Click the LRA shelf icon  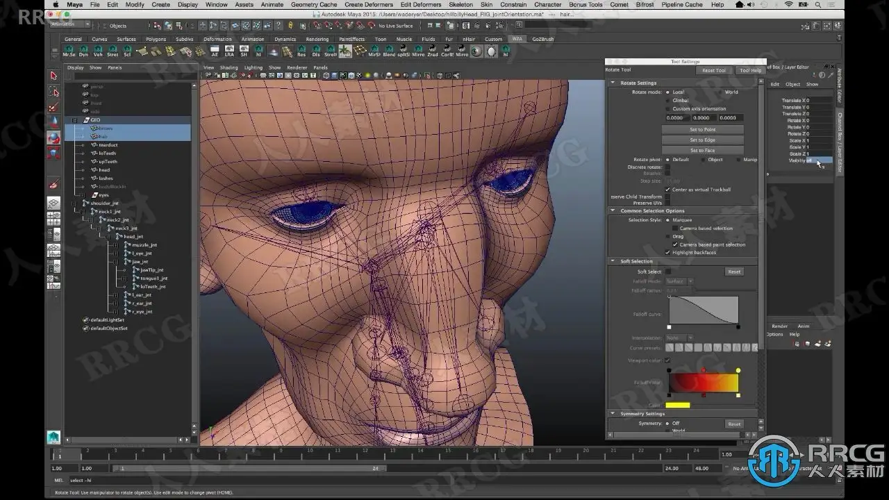229,51
